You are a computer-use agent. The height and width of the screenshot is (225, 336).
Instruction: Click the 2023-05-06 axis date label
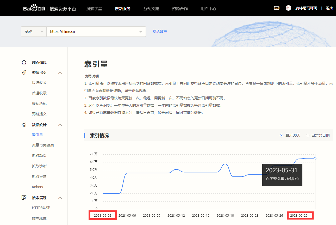(x=127, y=216)
